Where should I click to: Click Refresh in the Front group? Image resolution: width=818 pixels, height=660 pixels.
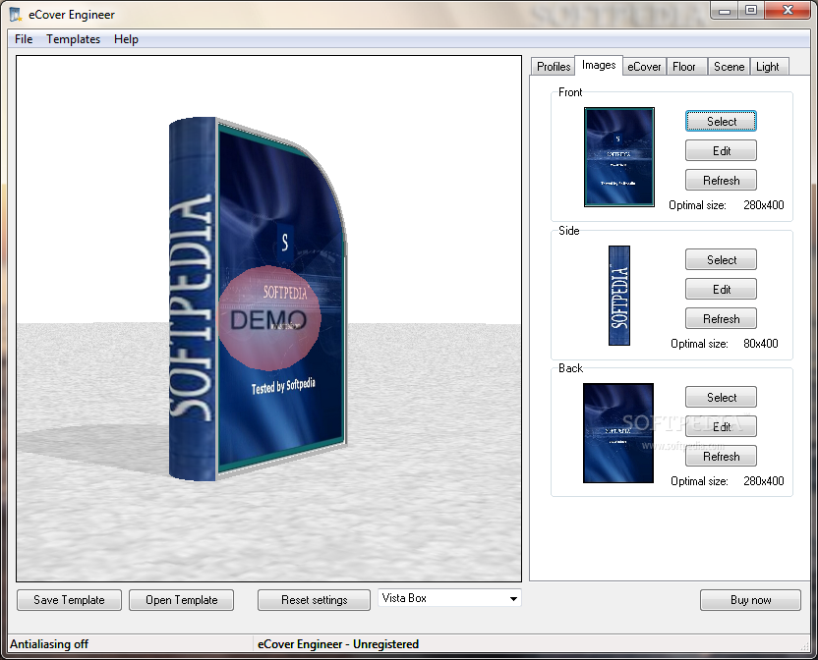point(721,181)
